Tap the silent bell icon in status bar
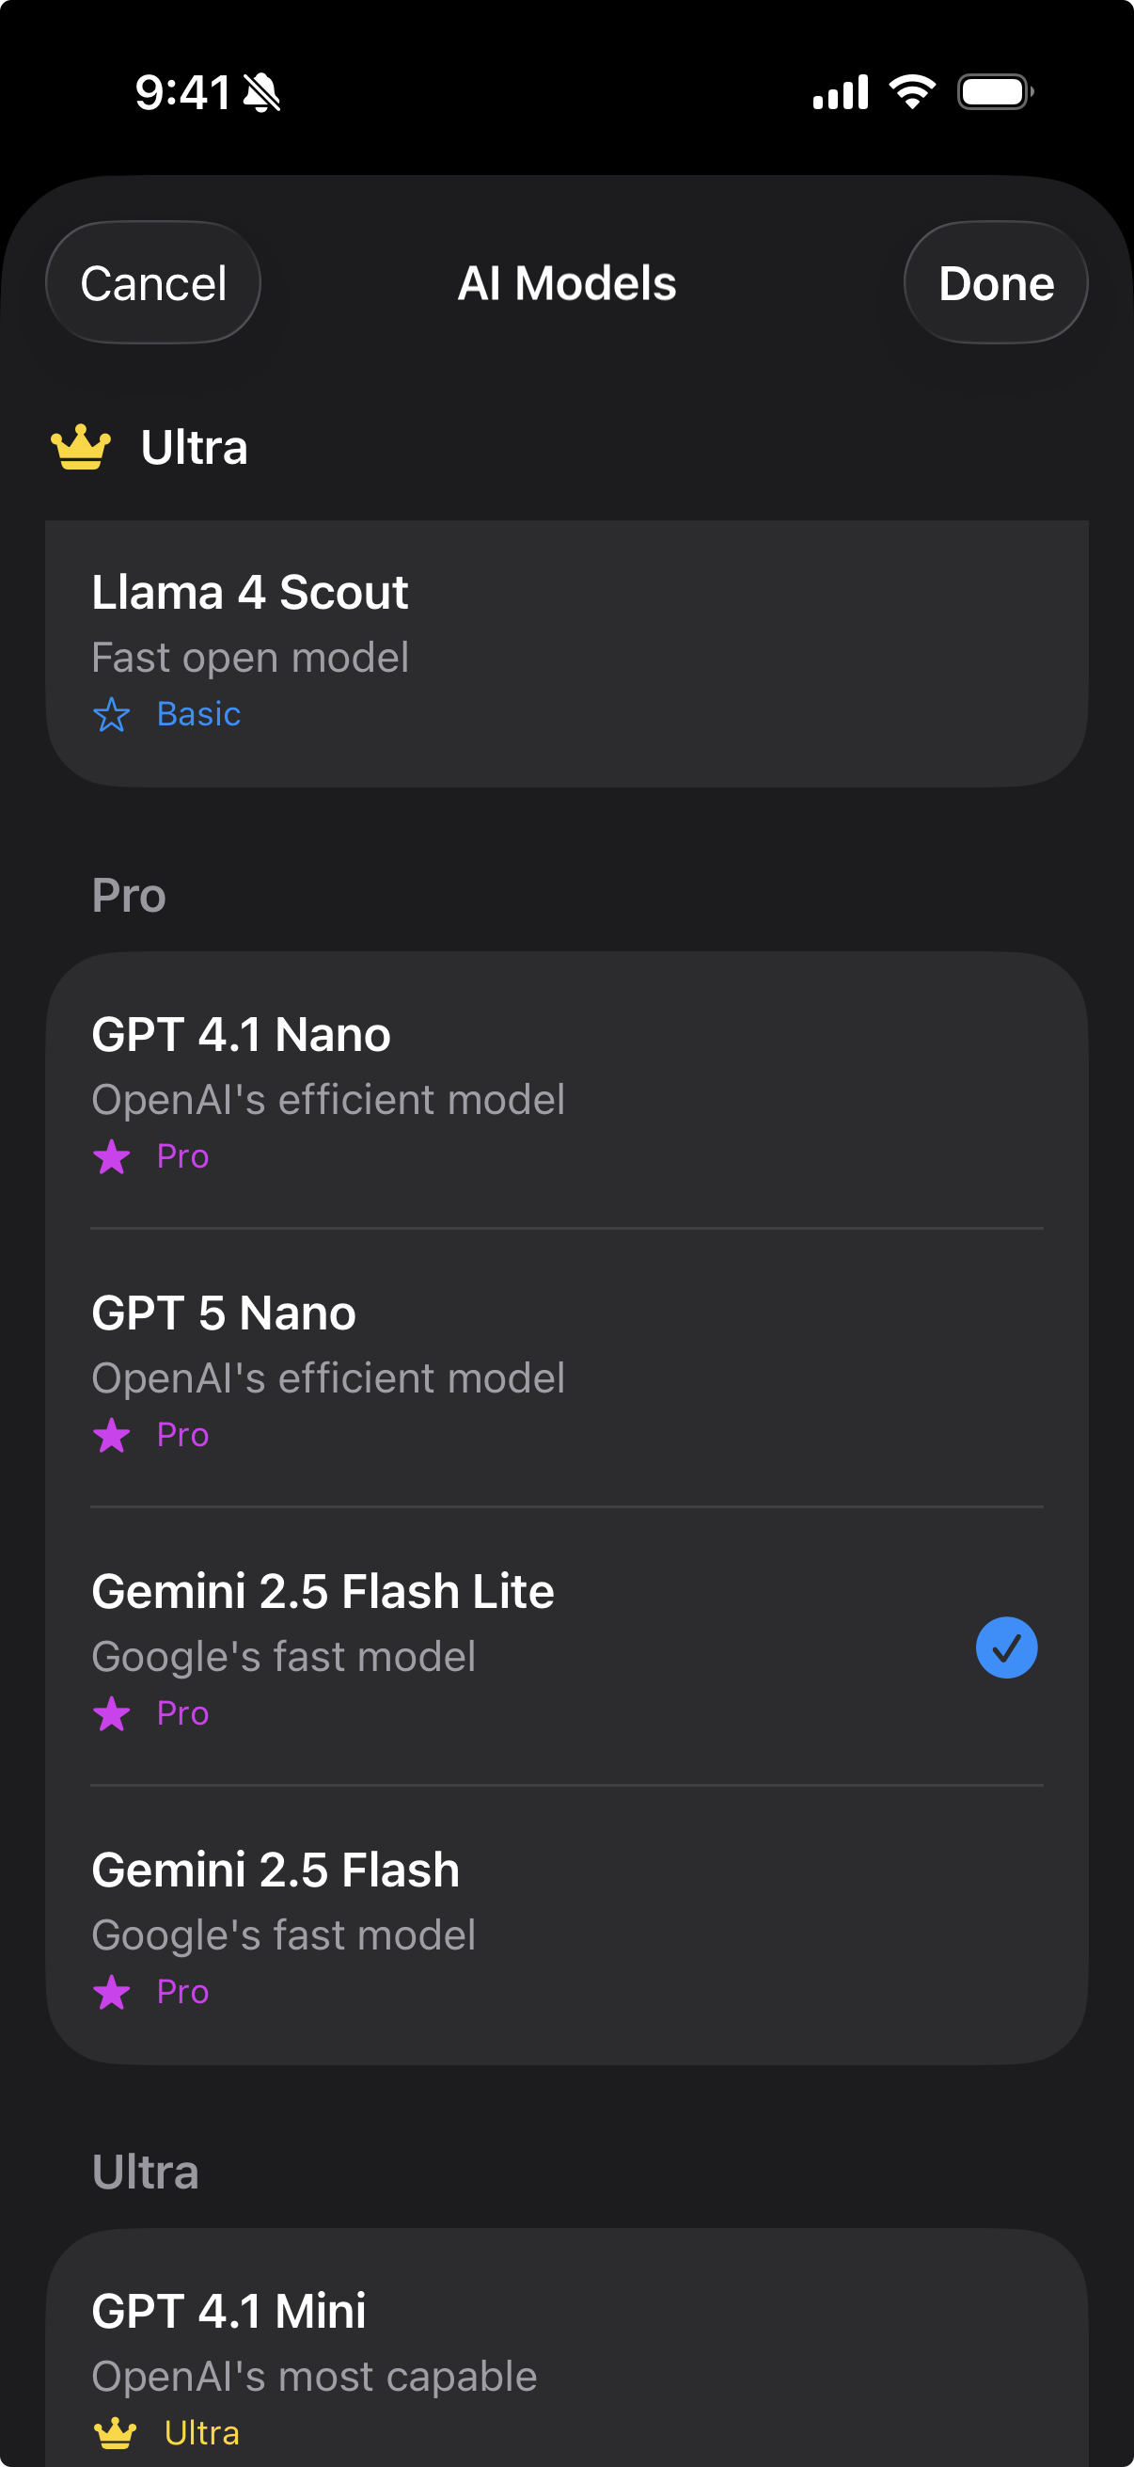The height and width of the screenshot is (2467, 1134). pyautogui.click(x=261, y=93)
